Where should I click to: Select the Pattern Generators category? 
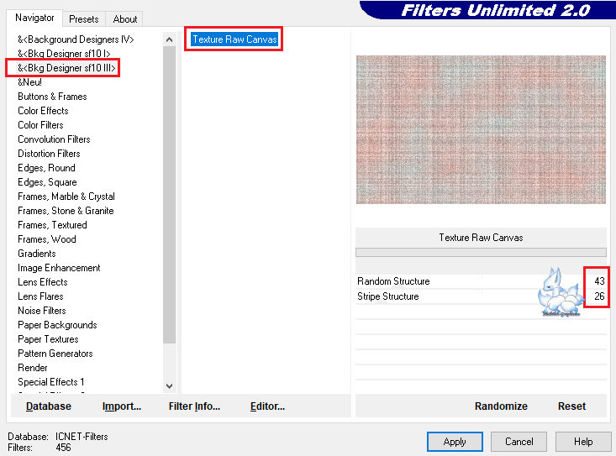(55, 354)
